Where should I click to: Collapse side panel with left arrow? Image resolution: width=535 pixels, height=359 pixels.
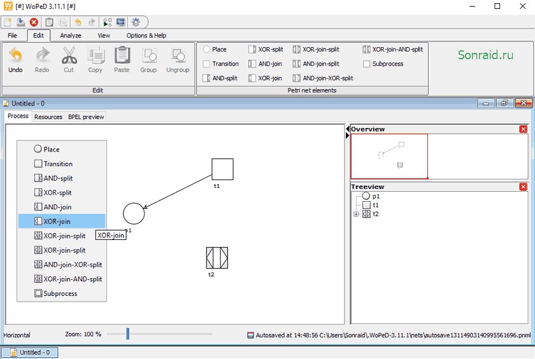click(x=347, y=129)
